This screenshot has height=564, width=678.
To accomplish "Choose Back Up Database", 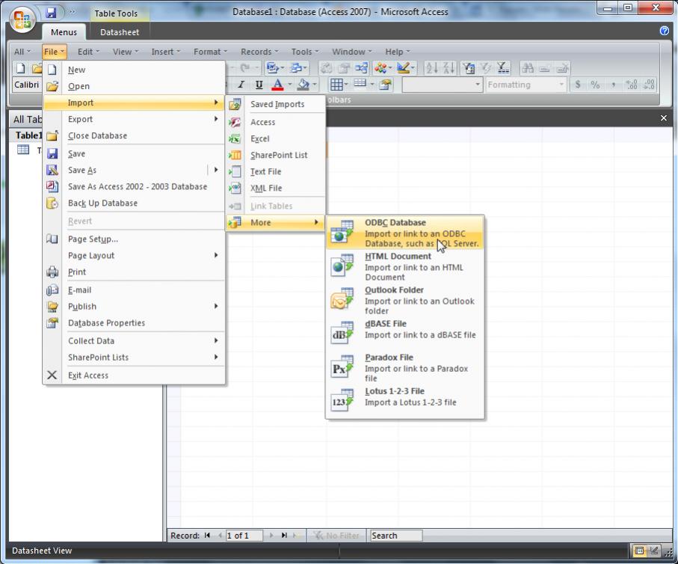I will 134,203.
